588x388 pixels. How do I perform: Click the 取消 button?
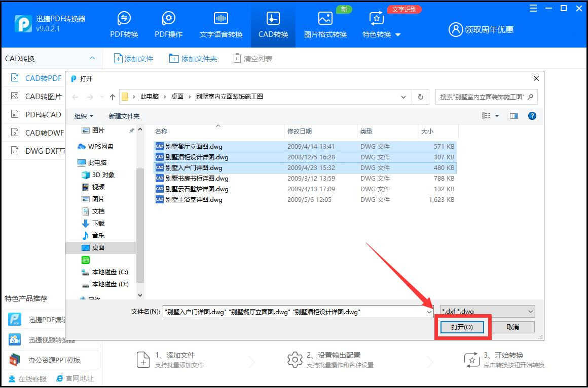(512, 327)
